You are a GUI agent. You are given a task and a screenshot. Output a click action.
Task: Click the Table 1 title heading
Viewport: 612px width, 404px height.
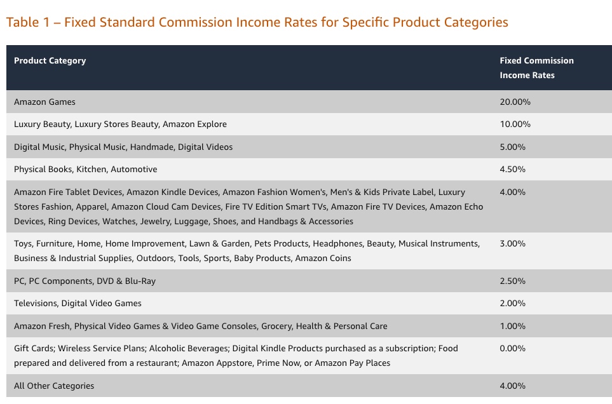(x=257, y=22)
